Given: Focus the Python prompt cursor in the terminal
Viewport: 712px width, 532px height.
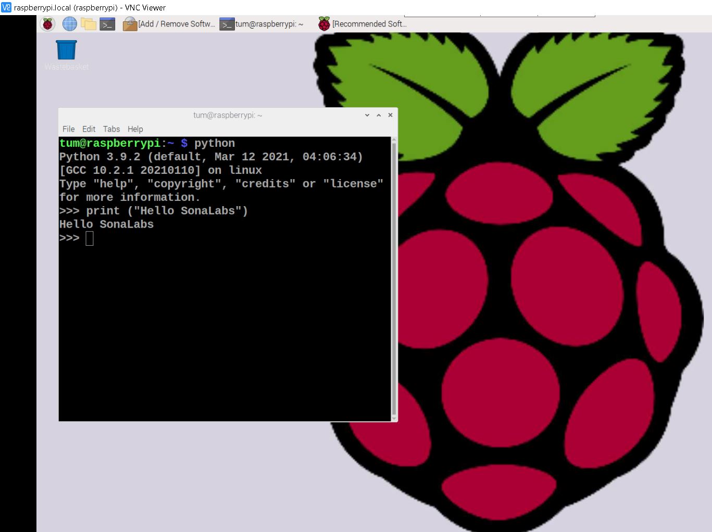Looking at the screenshot, I should click(x=90, y=238).
